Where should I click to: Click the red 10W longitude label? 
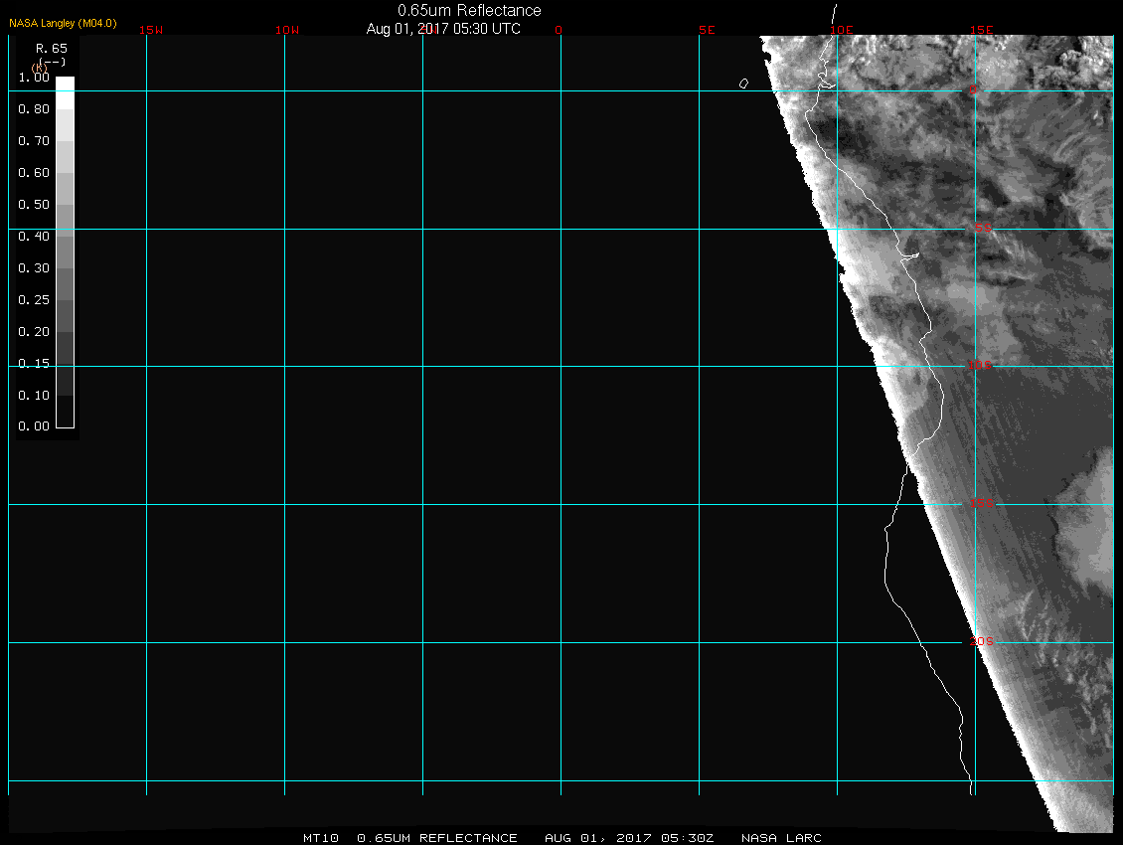pyautogui.click(x=287, y=30)
